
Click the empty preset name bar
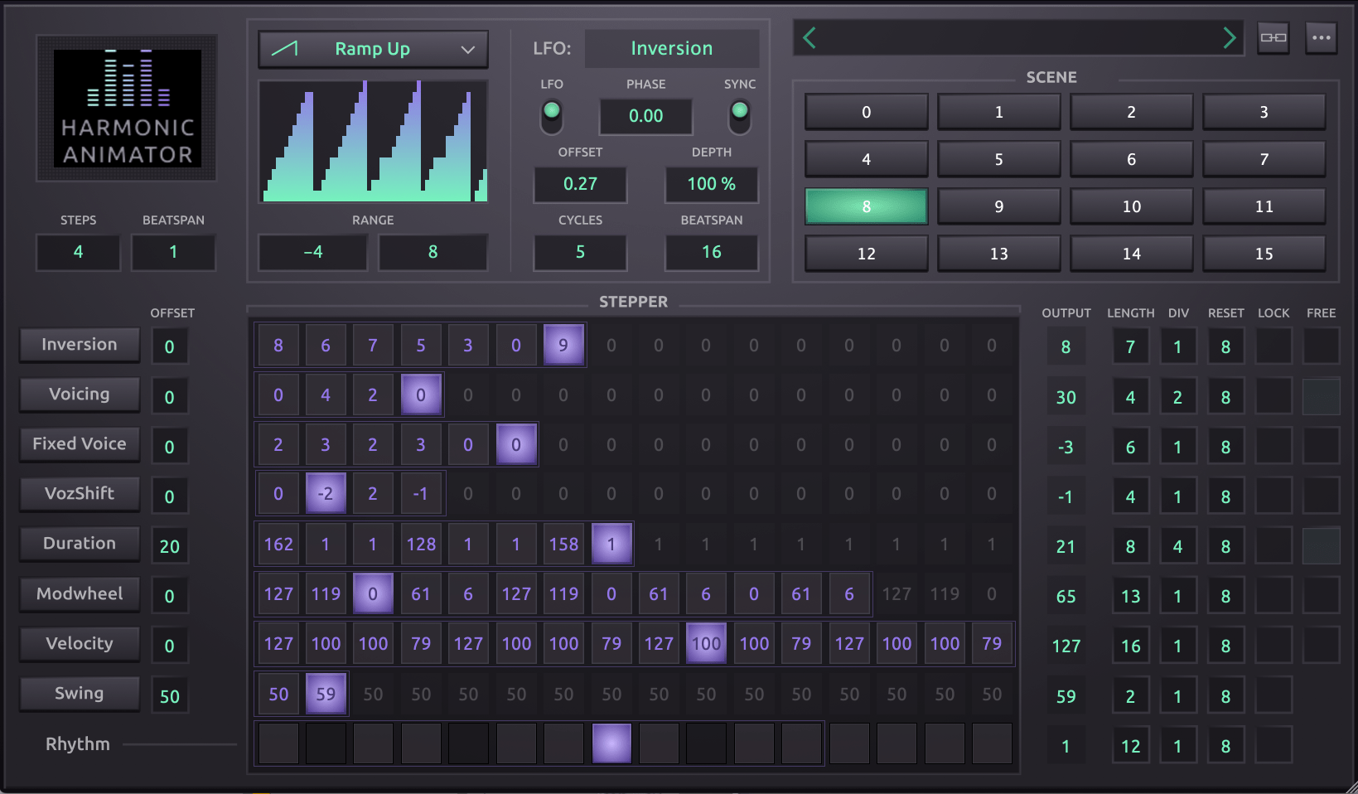pos(1019,38)
